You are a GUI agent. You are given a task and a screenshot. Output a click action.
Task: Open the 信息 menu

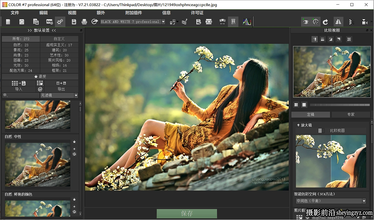pyautogui.click(x=166, y=13)
